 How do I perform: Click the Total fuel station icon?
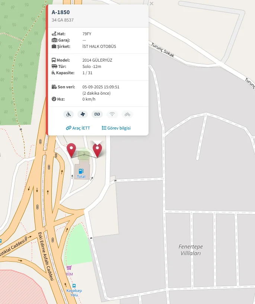pyautogui.click(x=81, y=171)
